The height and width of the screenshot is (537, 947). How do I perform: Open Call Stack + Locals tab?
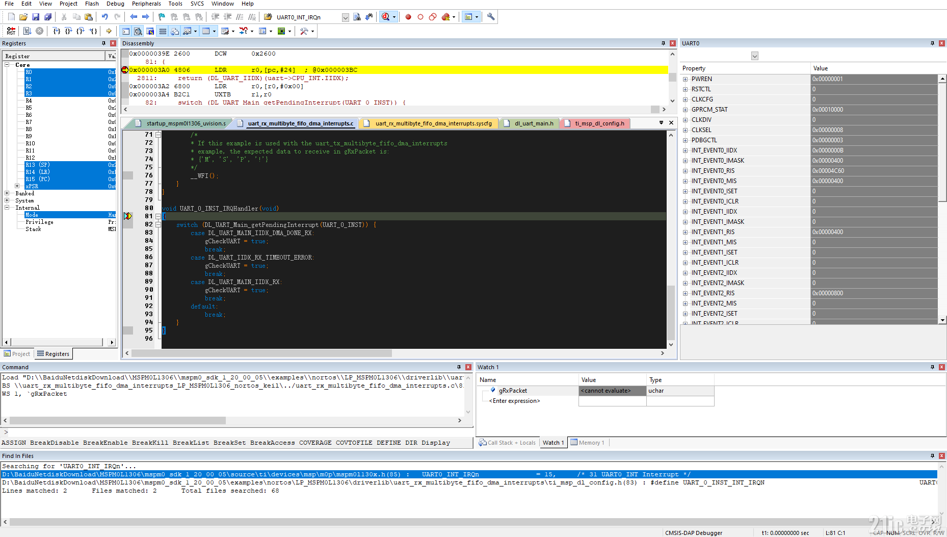click(x=507, y=443)
